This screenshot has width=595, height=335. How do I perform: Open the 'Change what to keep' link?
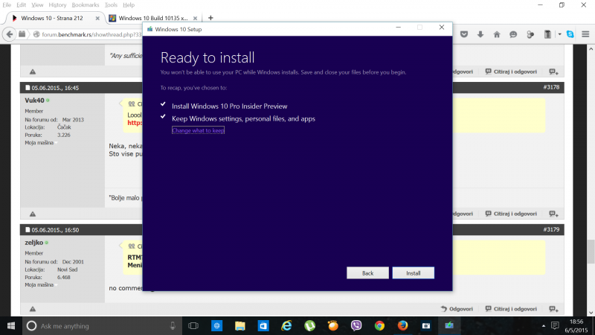pos(198,130)
